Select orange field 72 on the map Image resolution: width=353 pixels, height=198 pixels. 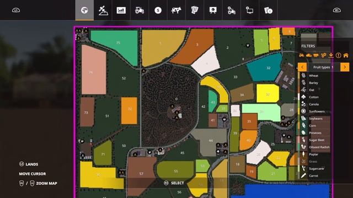(x=129, y=111)
